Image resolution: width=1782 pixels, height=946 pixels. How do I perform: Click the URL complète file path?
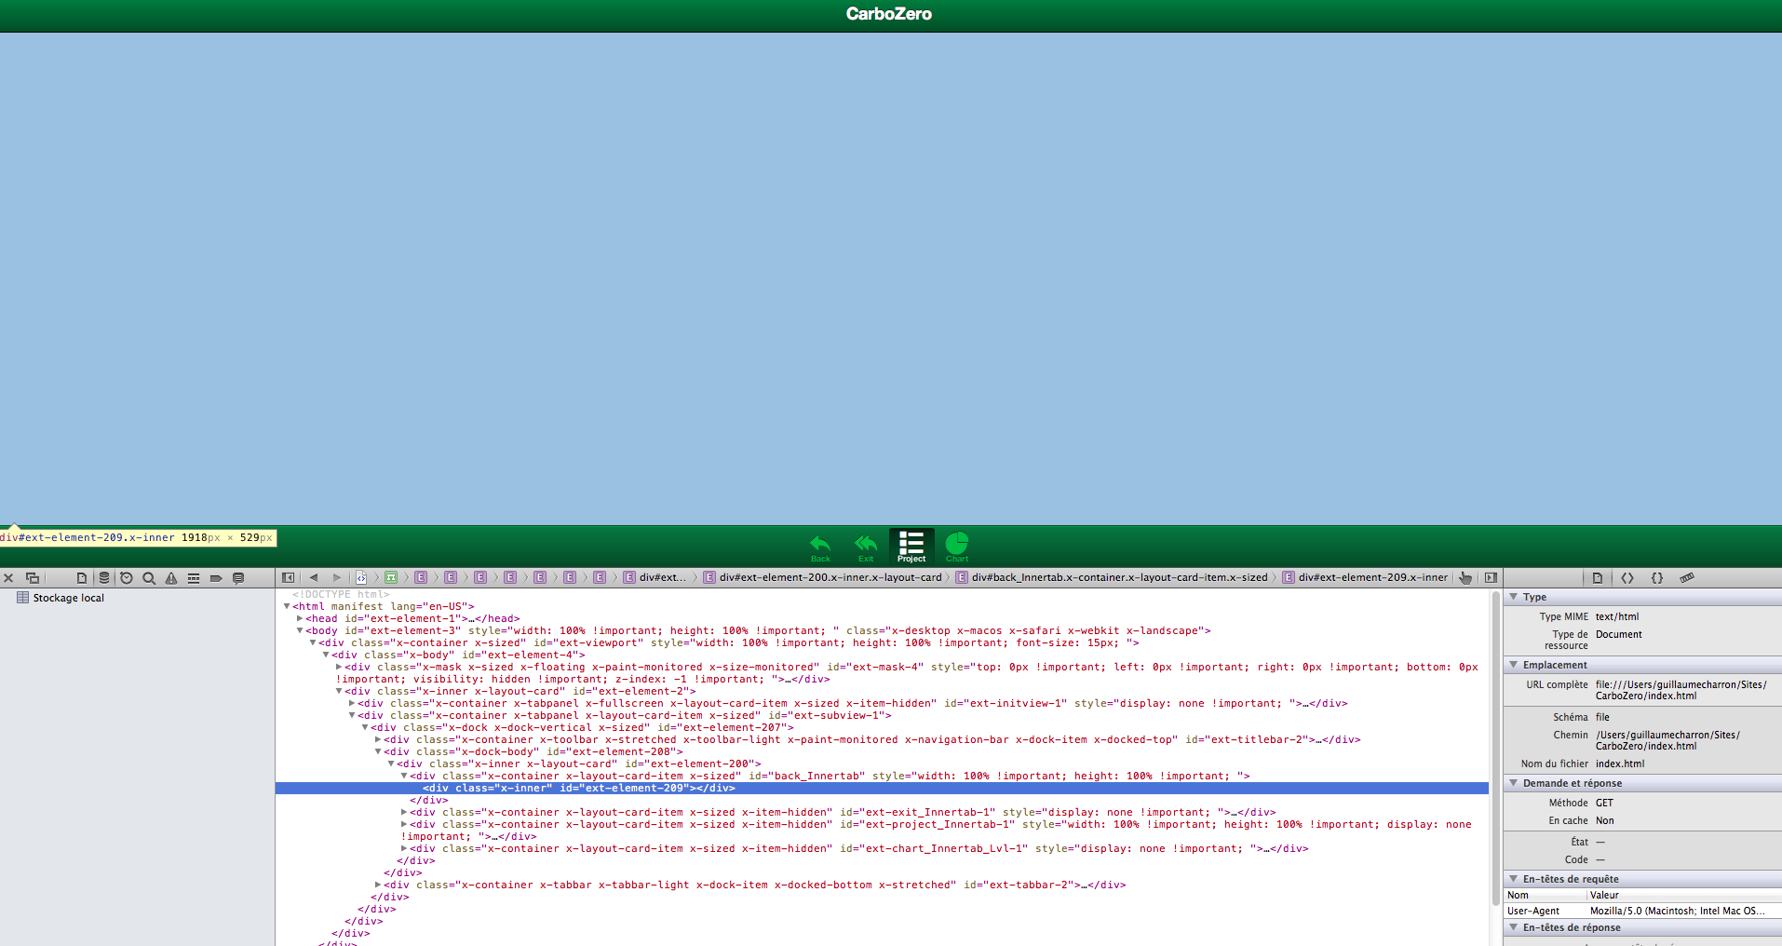click(x=1681, y=690)
